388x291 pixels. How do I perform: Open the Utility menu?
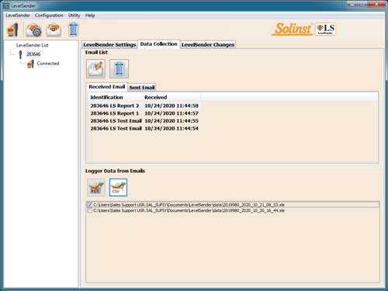click(x=74, y=16)
